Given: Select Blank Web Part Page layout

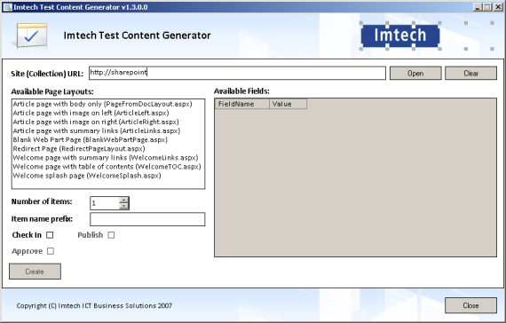Looking at the screenshot, I should click(x=91, y=139).
